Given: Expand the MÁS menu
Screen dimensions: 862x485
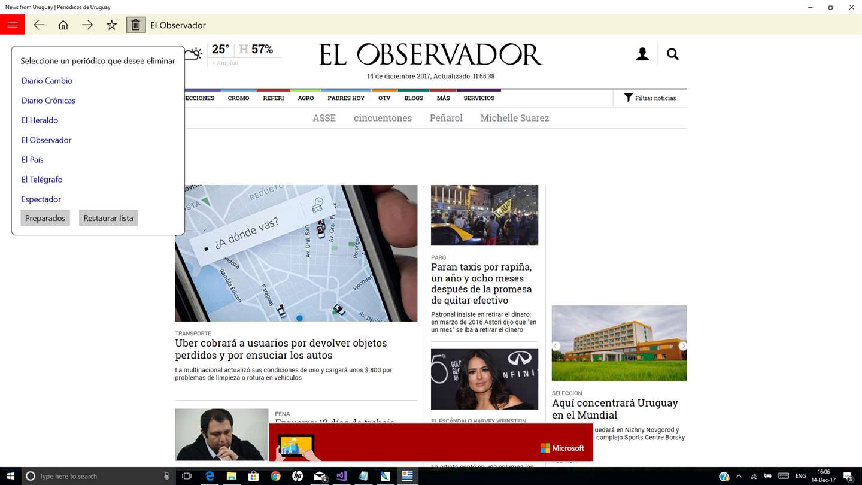Looking at the screenshot, I should (x=444, y=98).
